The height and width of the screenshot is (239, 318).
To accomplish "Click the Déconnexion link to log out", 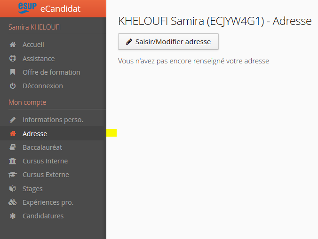I will point(43,86).
